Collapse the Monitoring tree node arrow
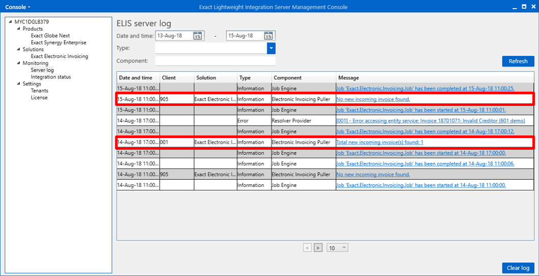Viewport: 539px width, 276px height. coord(19,63)
